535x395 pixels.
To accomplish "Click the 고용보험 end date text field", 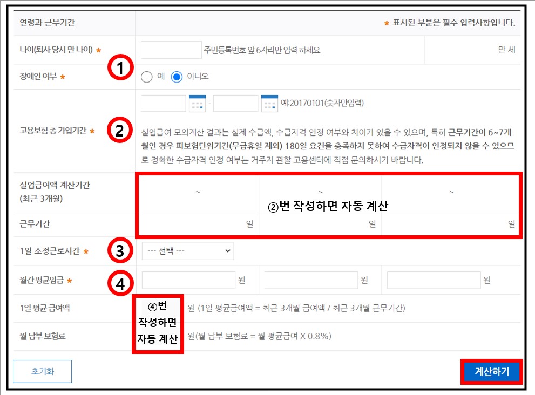I will click(x=236, y=103).
